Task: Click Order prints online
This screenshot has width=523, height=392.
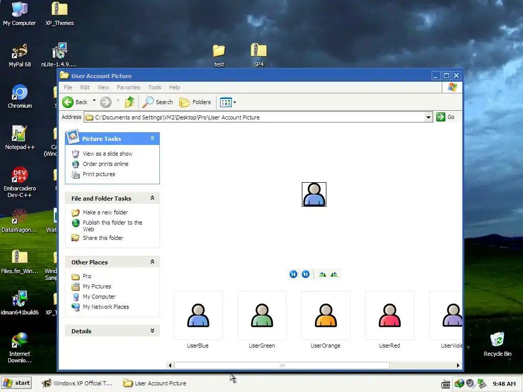Action: pyautogui.click(x=105, y=164)
